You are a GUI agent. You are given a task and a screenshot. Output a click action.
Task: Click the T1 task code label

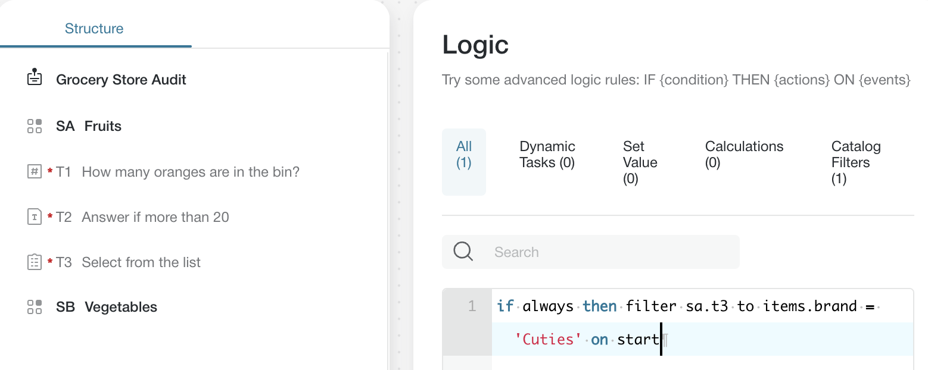(64, 172)
